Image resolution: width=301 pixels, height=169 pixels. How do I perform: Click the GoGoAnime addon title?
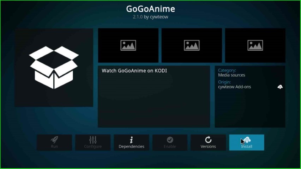150,9
